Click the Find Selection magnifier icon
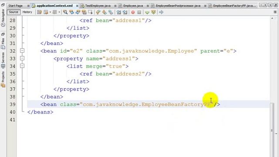 (65, 12)
